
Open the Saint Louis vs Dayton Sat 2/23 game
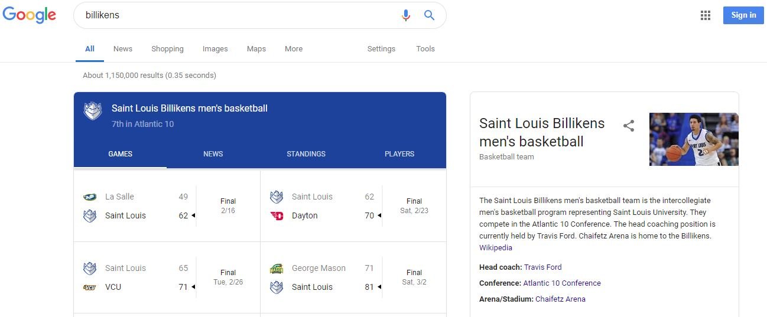click(353, 206)
